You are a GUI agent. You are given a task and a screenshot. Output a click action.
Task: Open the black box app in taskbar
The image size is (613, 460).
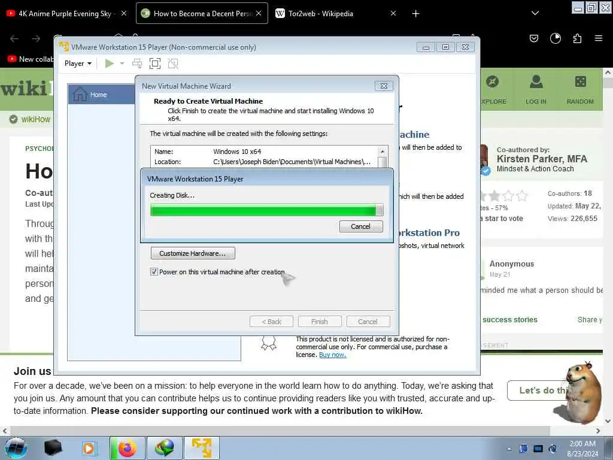[53, 448]
